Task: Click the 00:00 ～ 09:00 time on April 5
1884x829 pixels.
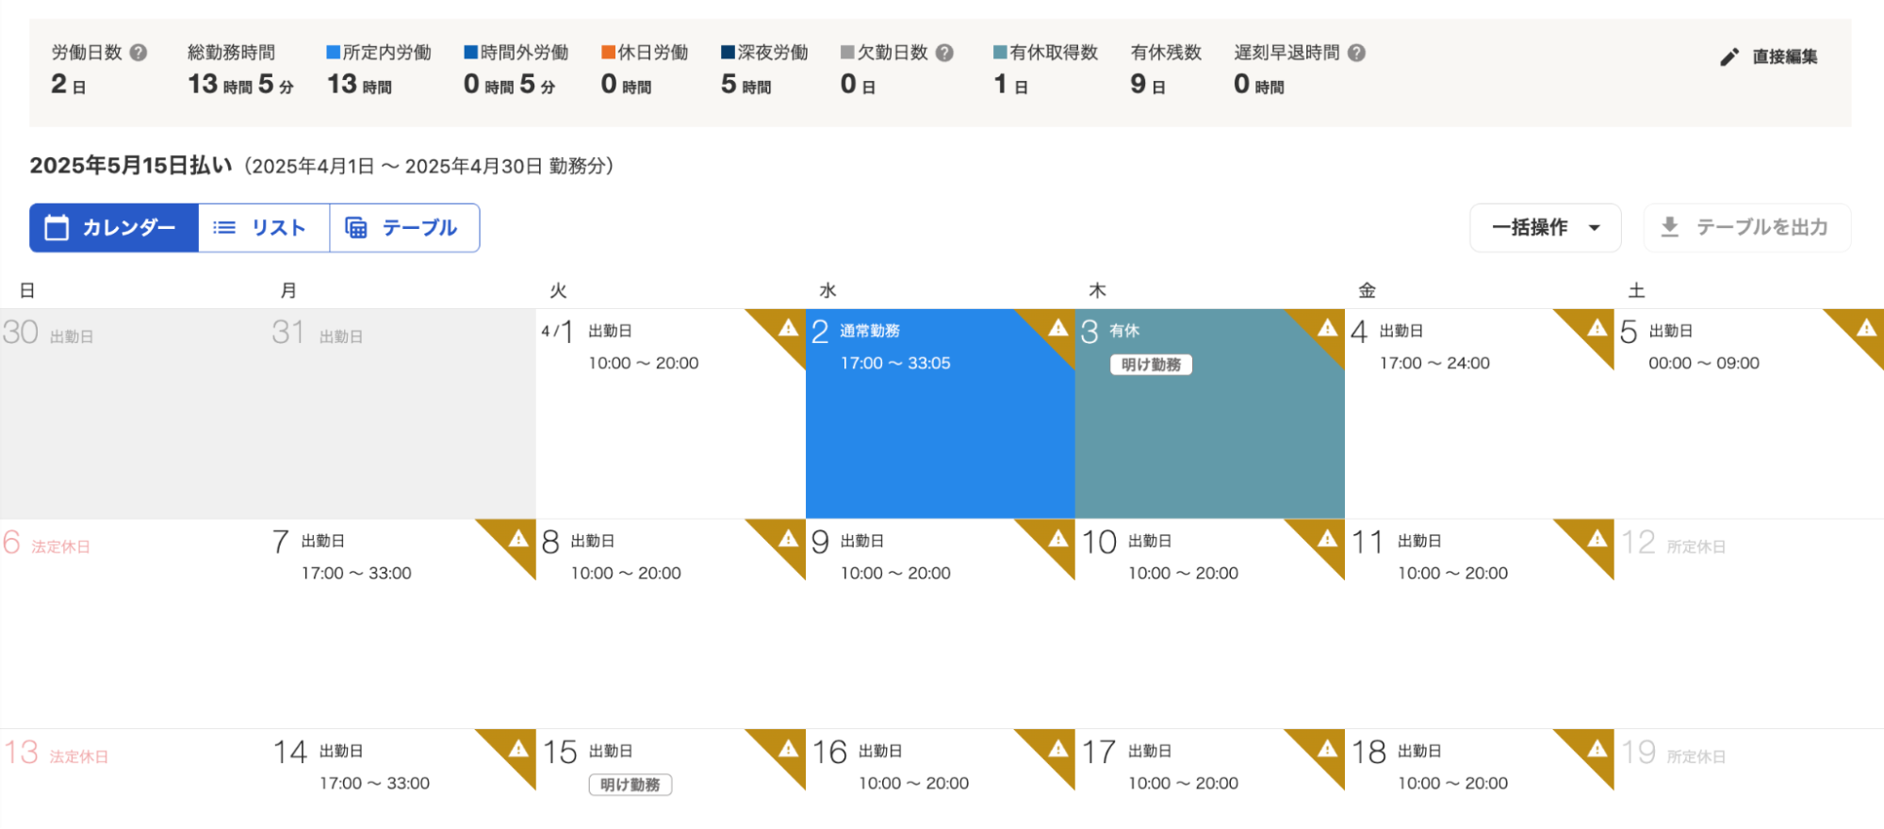Action: click(x=1704, y=364)
